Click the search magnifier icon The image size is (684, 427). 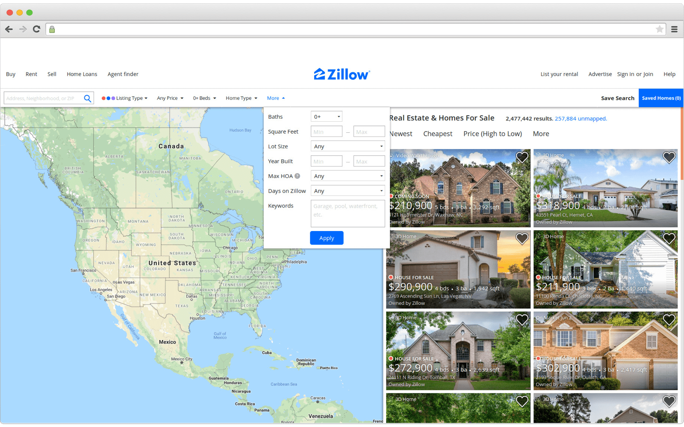tap(88, 98)
